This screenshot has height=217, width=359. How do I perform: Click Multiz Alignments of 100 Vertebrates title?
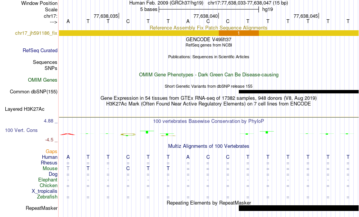tap(209, 146)
